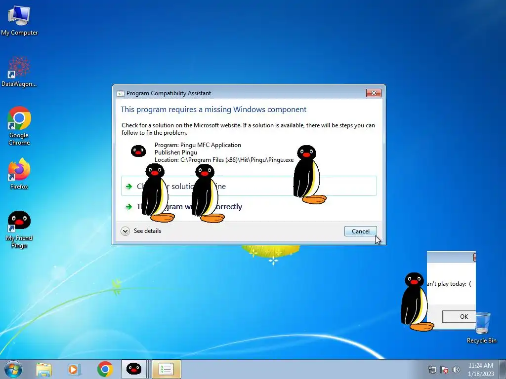Select This program works correctly option

[249, 207]
